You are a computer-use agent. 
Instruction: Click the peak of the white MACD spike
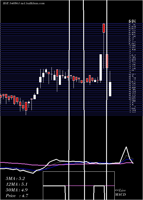(126, 147)
